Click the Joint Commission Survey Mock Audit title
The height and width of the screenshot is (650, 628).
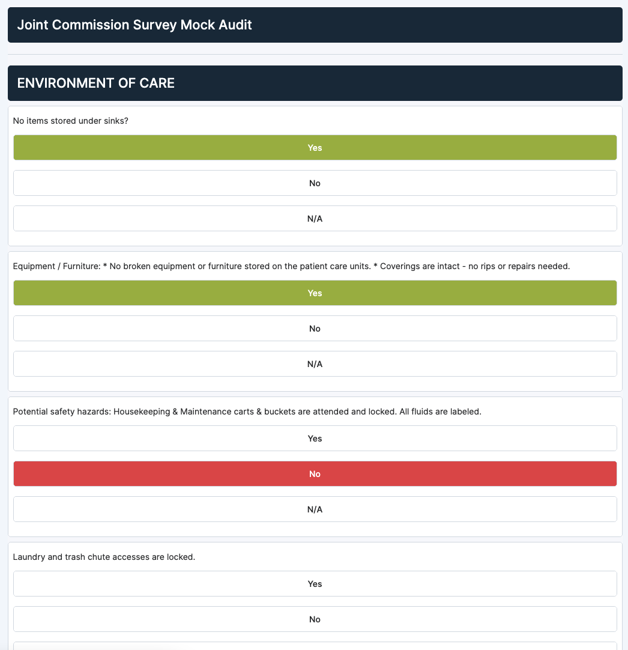point(134,25)
